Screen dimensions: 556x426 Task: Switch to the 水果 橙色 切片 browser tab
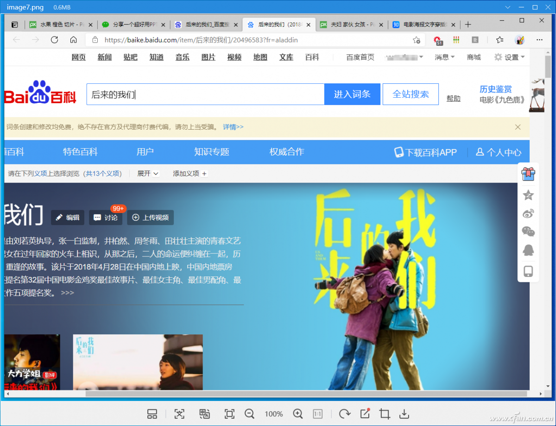[x=61, y=25]
